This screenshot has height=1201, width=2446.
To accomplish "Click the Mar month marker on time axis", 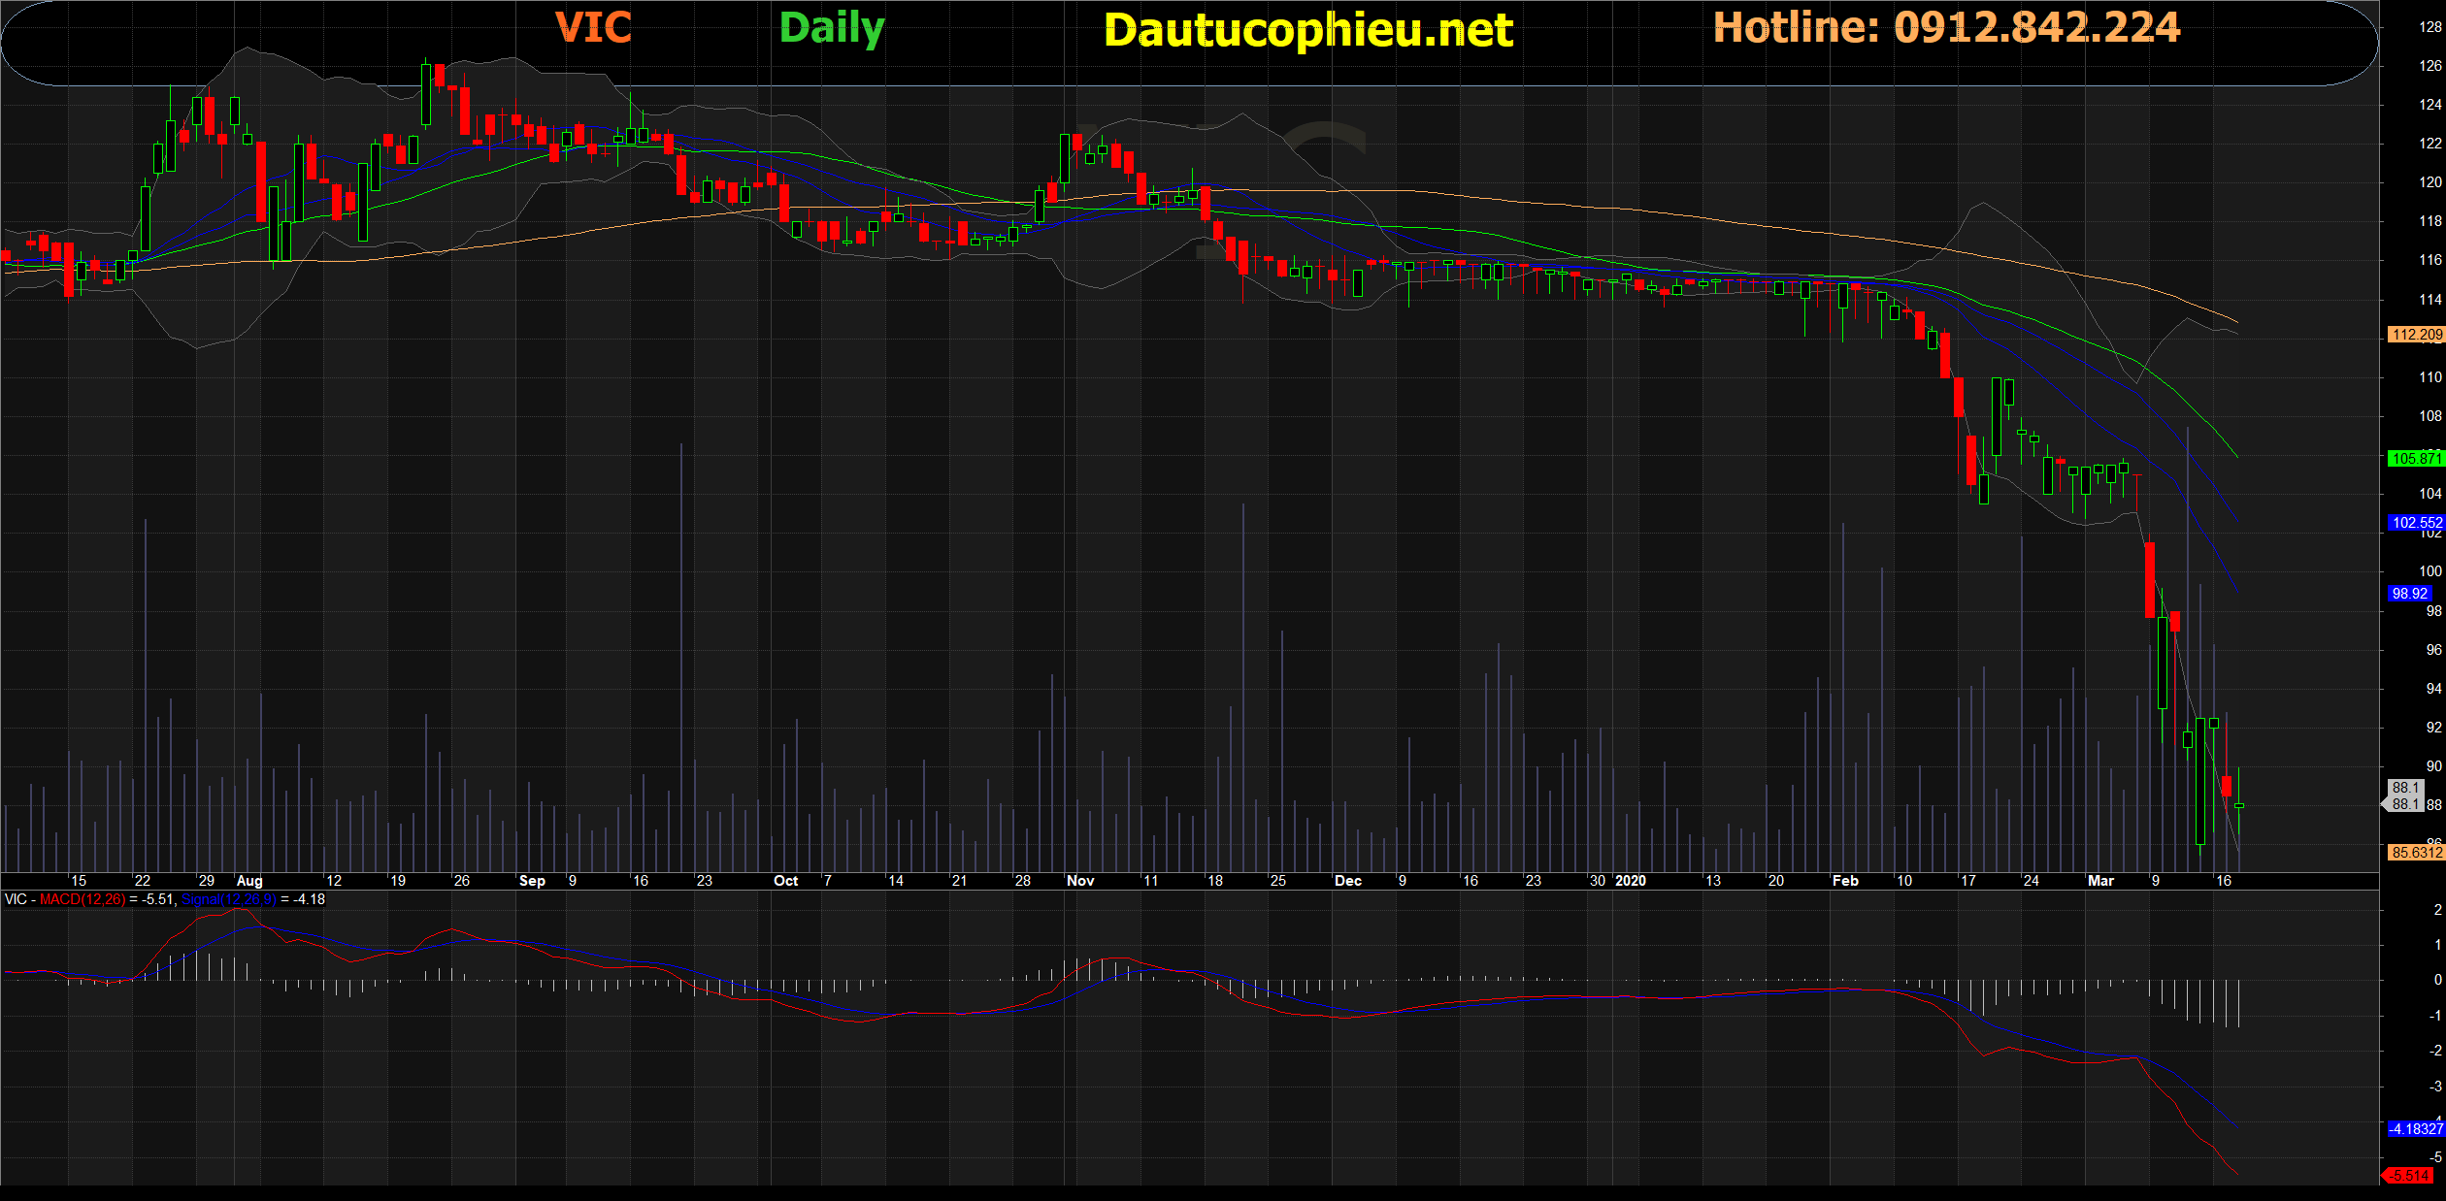I will 2100,881.
